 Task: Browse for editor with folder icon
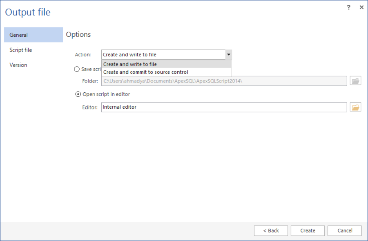(x=356, y=107)
